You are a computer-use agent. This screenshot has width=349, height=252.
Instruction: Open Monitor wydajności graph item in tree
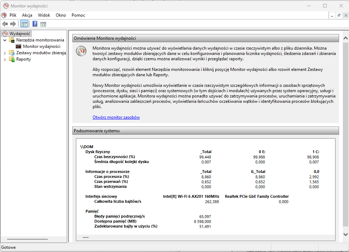[41, 46]
